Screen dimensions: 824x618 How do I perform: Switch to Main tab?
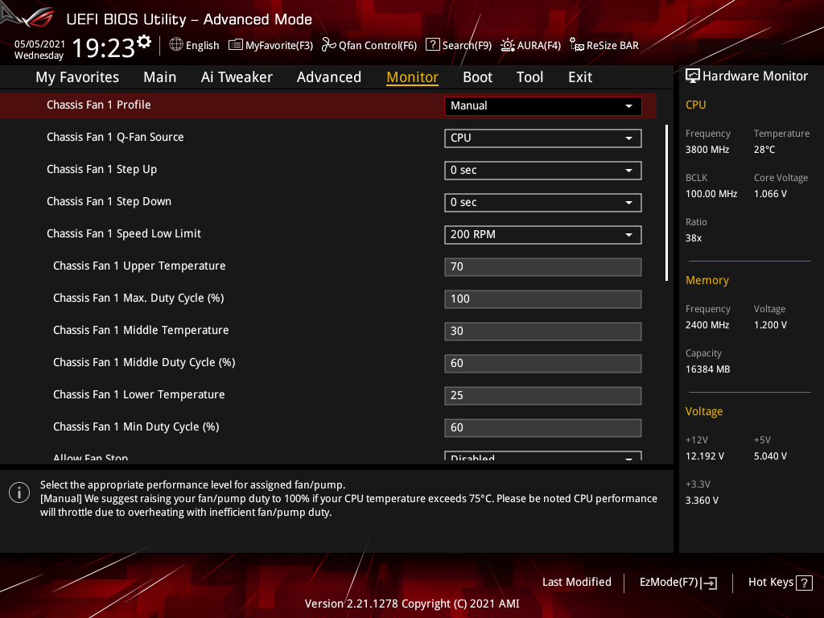[160, 77]
